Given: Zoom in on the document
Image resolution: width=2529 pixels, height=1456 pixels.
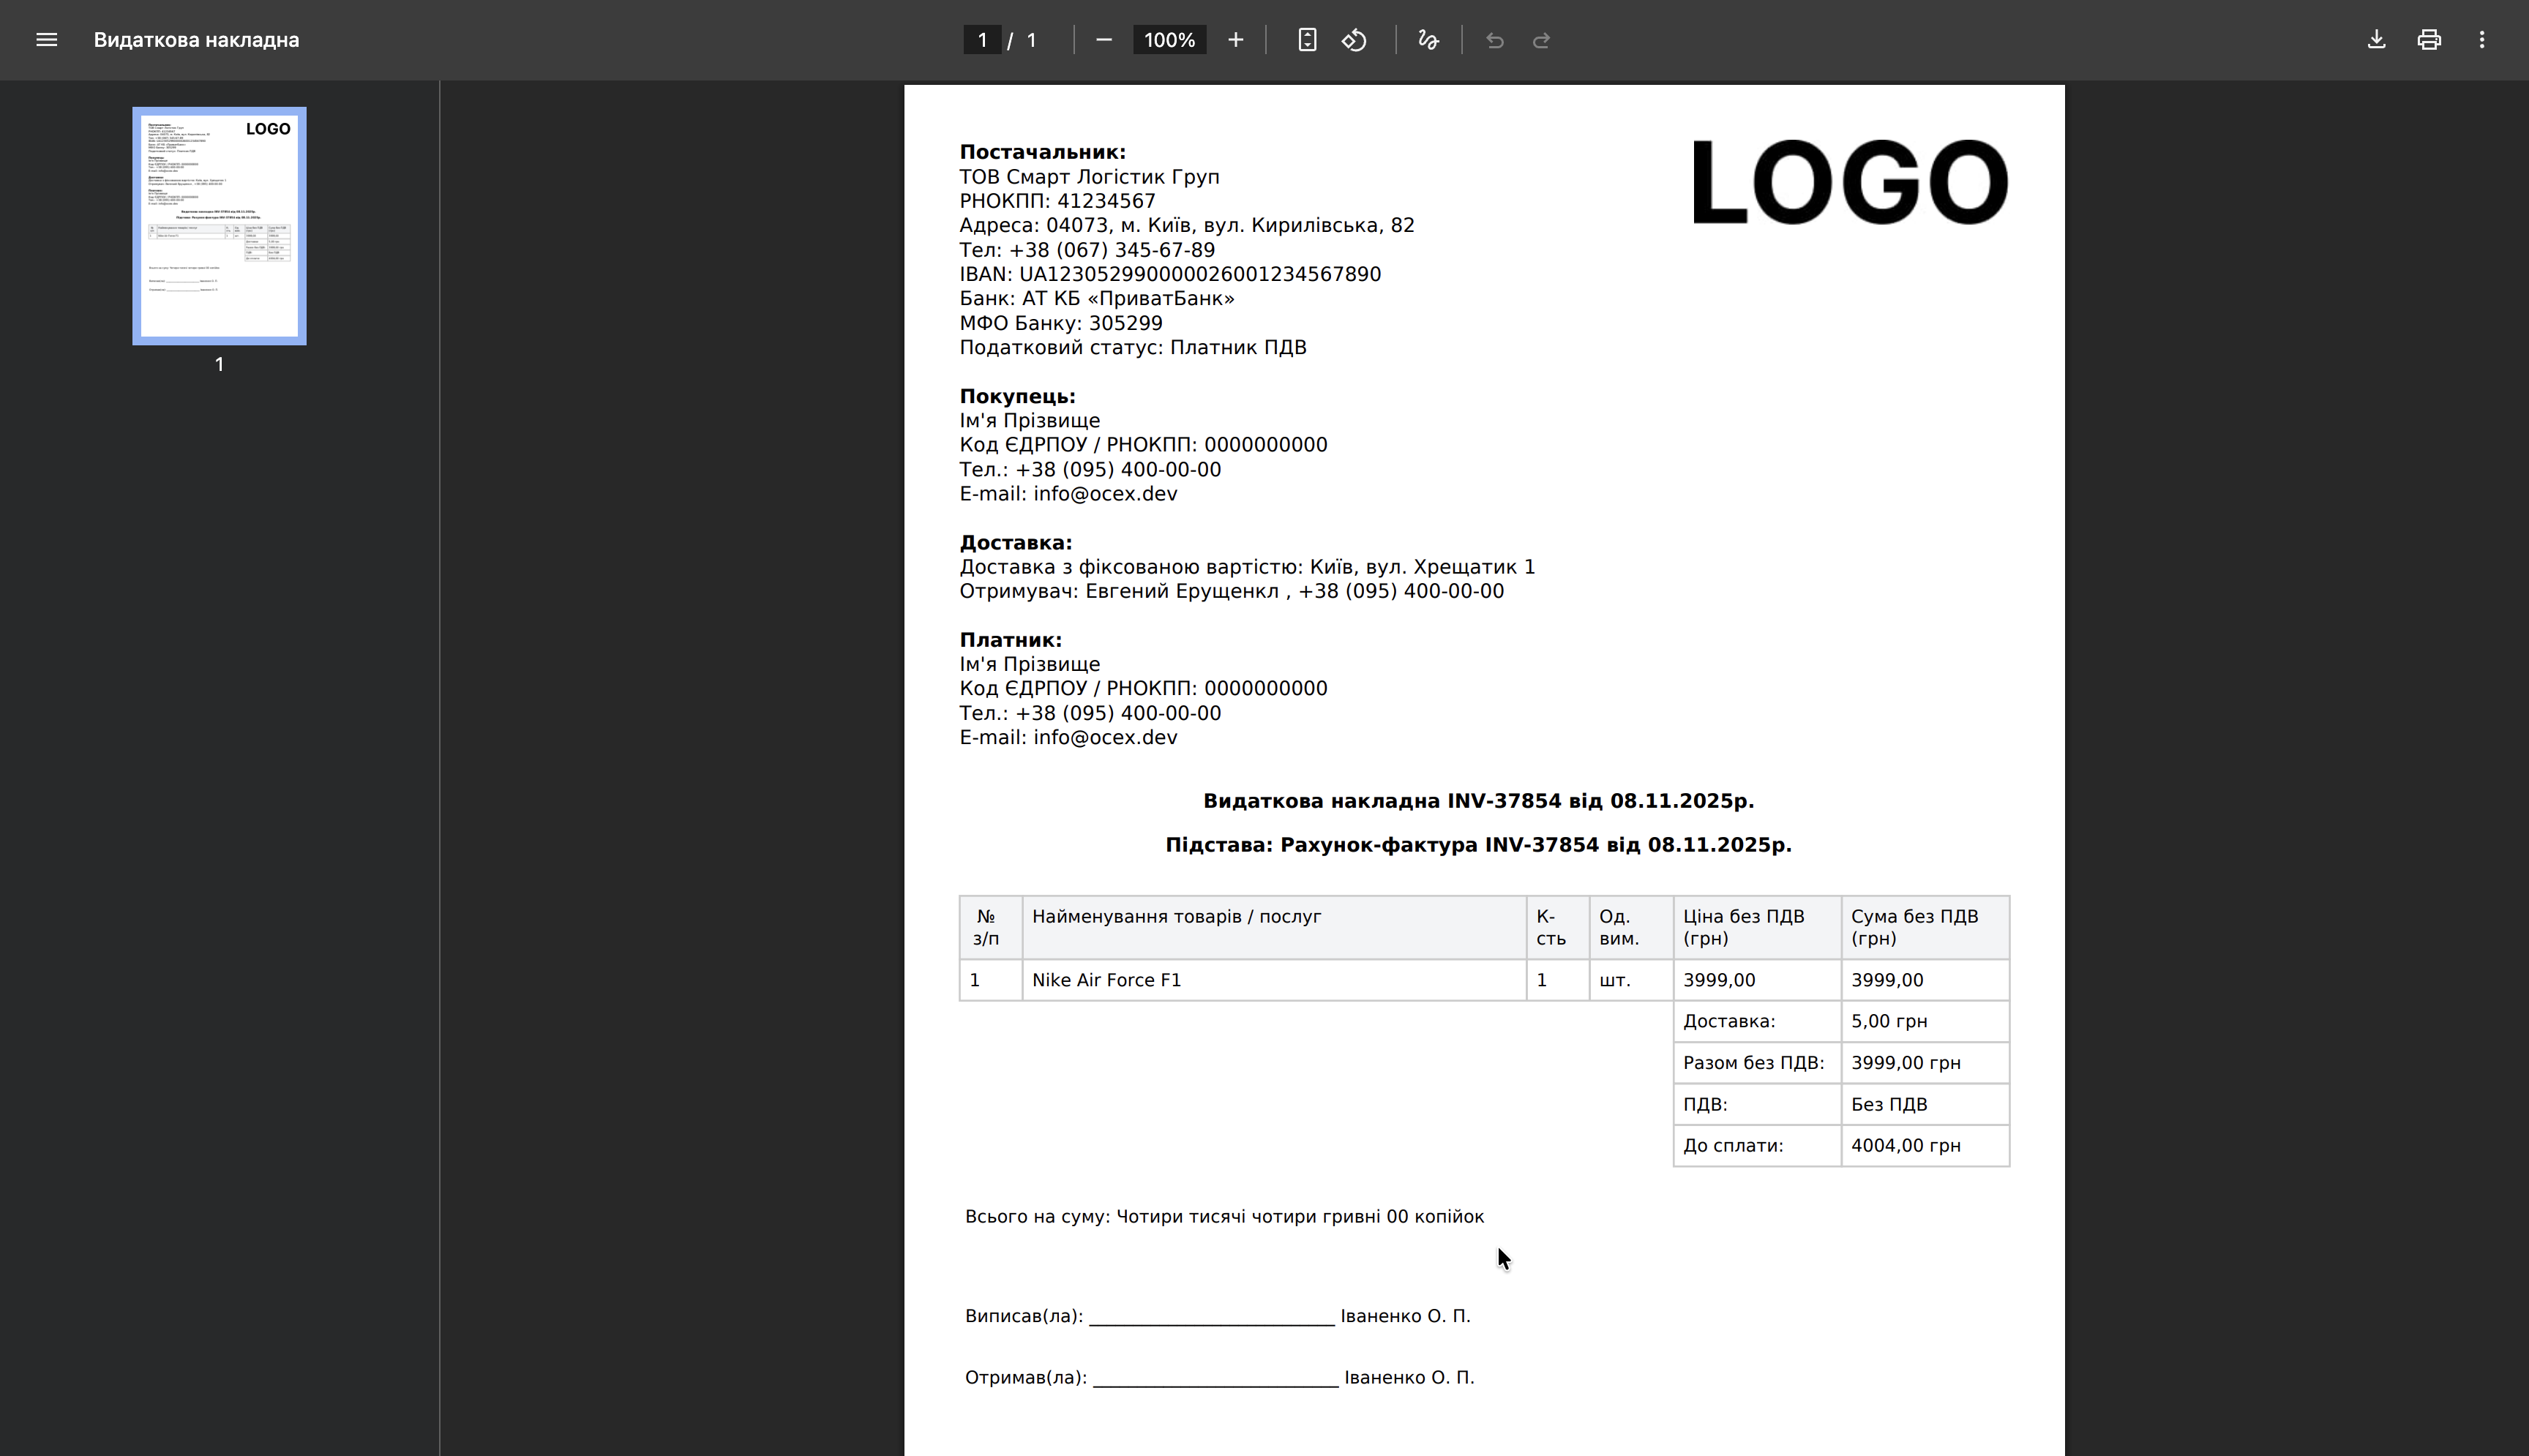Looking at the screenshot, I should [x=1235, y=40].
